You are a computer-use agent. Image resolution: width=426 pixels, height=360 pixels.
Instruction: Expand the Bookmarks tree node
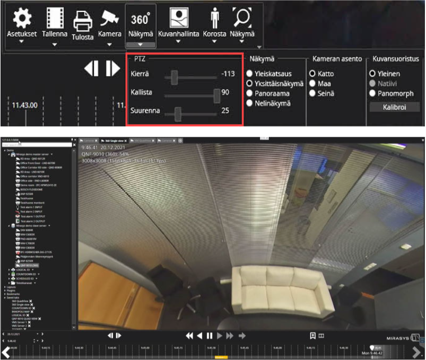click(4, 294)
